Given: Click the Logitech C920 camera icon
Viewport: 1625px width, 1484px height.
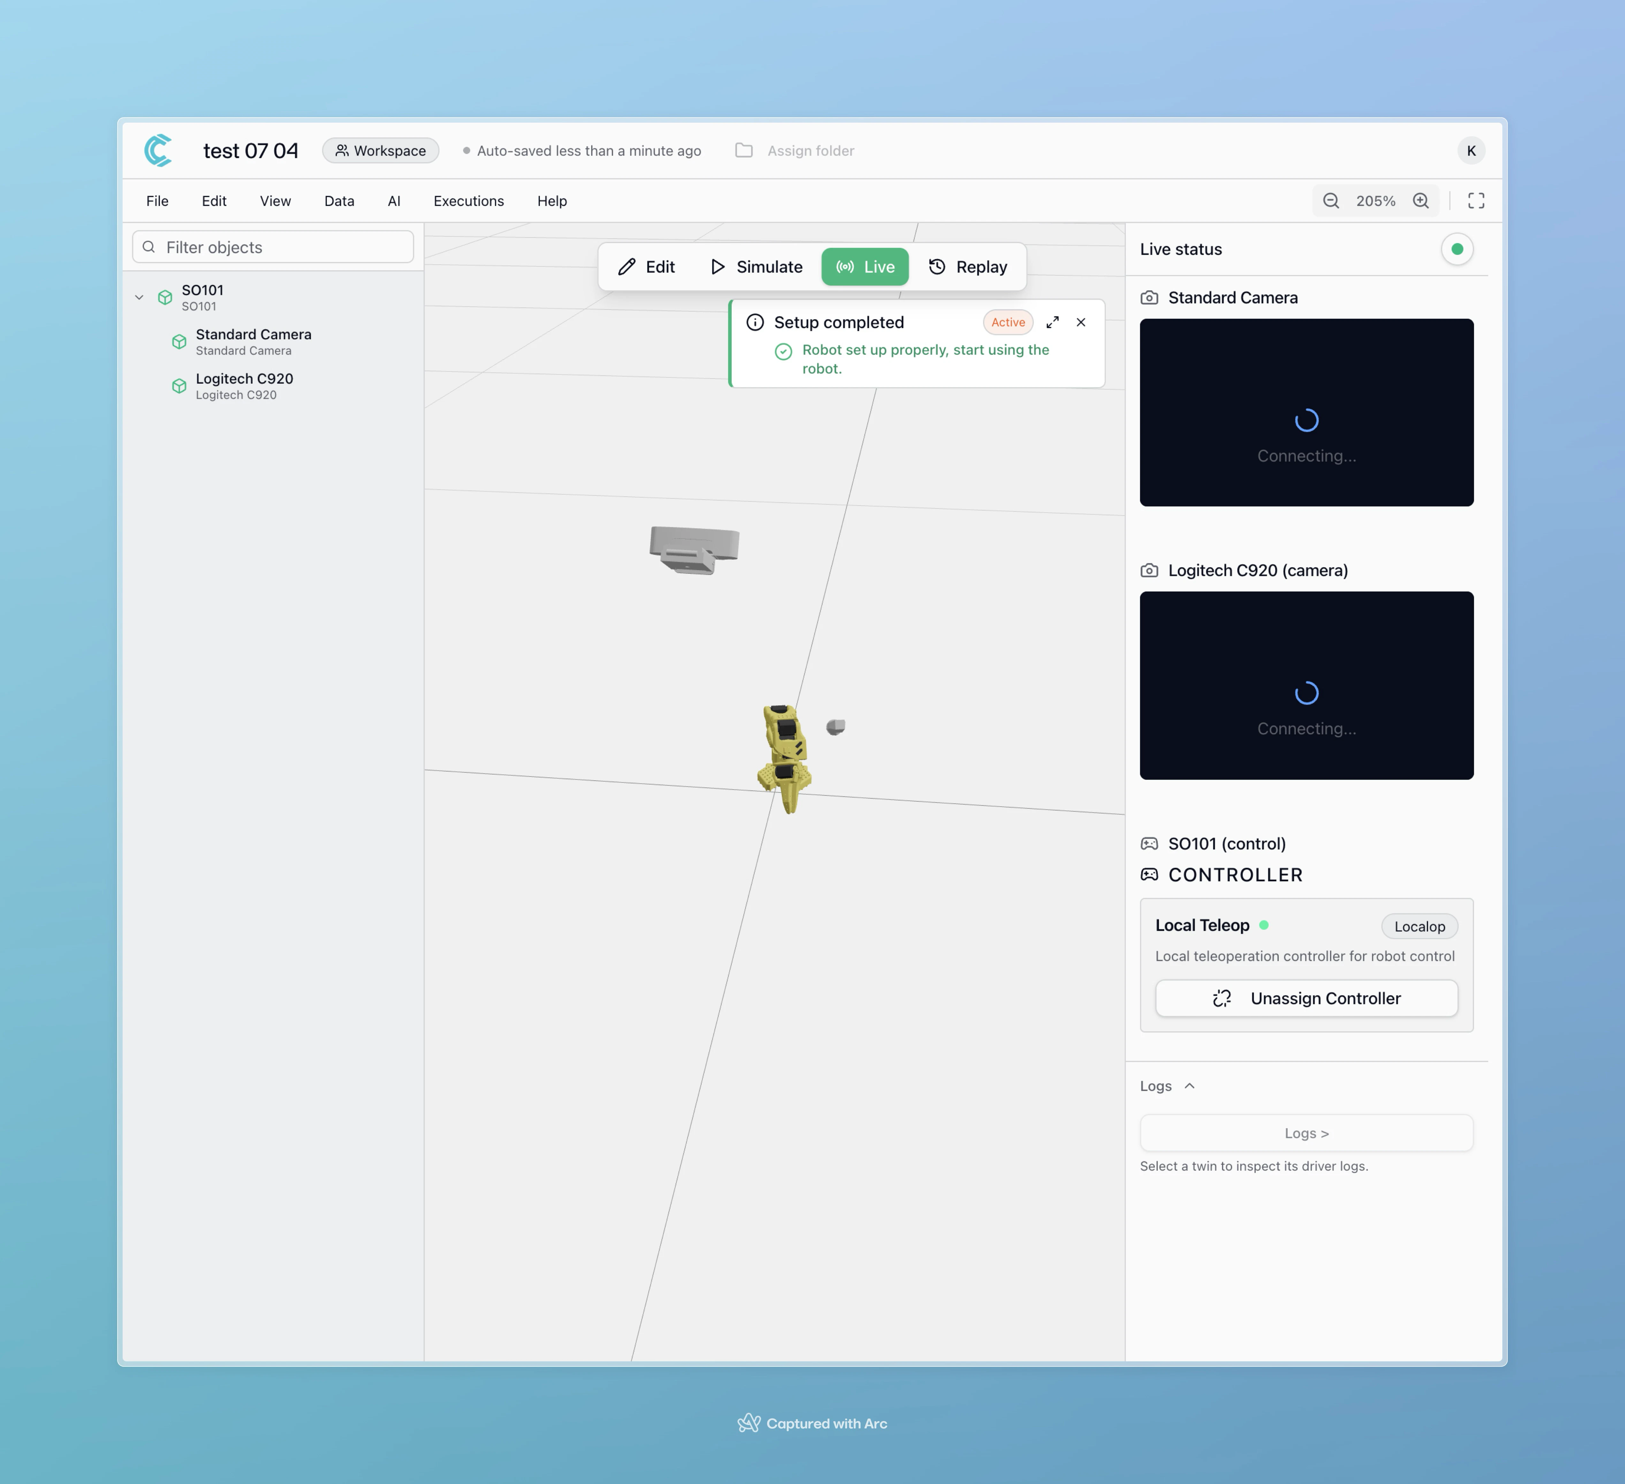Looking at the screenshot, I should tap(1149, 571).
